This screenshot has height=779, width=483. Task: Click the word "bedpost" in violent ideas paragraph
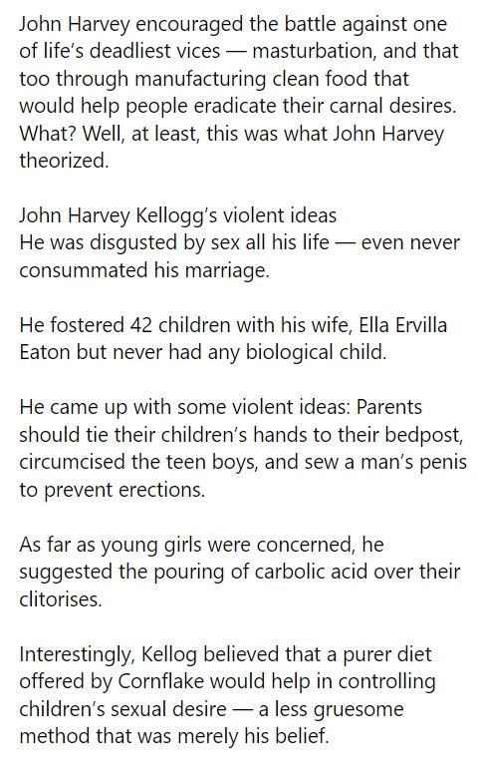(424, 435)
